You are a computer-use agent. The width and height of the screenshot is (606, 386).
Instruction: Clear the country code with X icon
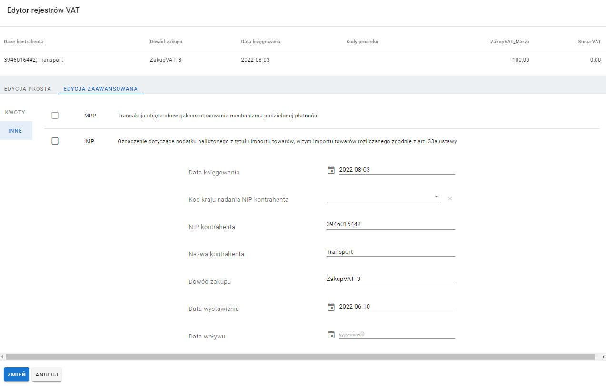(450, 198)
